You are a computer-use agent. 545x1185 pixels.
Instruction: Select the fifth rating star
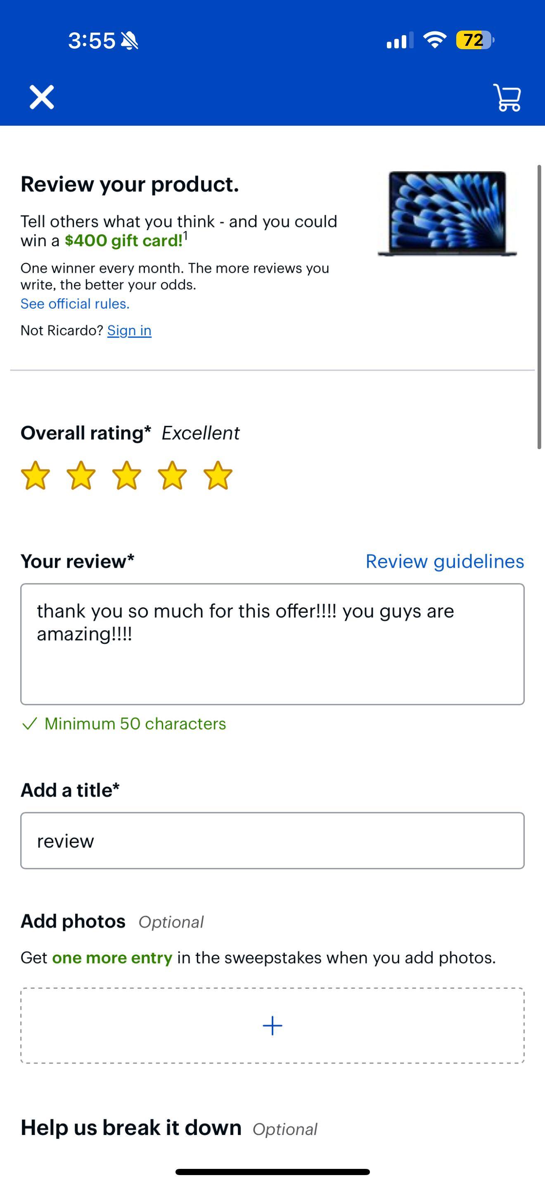(216, 477)
